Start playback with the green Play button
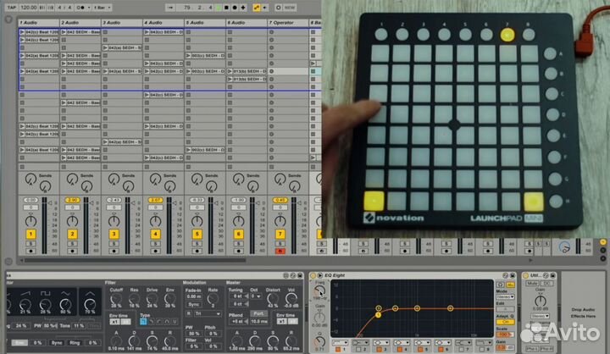 coord(219,8)
